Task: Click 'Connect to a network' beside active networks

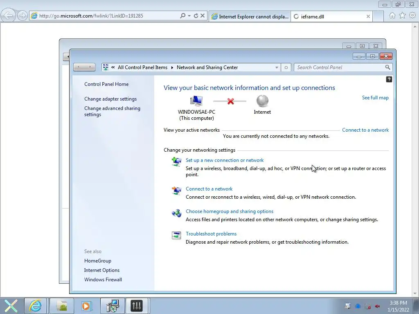Action: tap(365, 130)
